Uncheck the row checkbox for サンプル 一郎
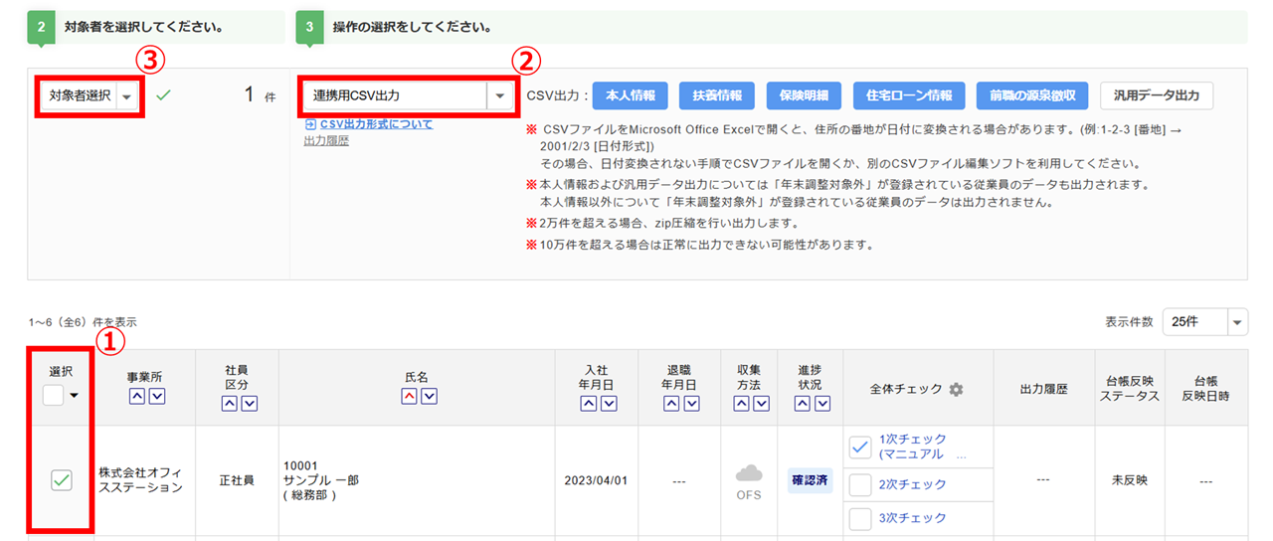This screenshot has height=541, width=1273. [61, 481]
